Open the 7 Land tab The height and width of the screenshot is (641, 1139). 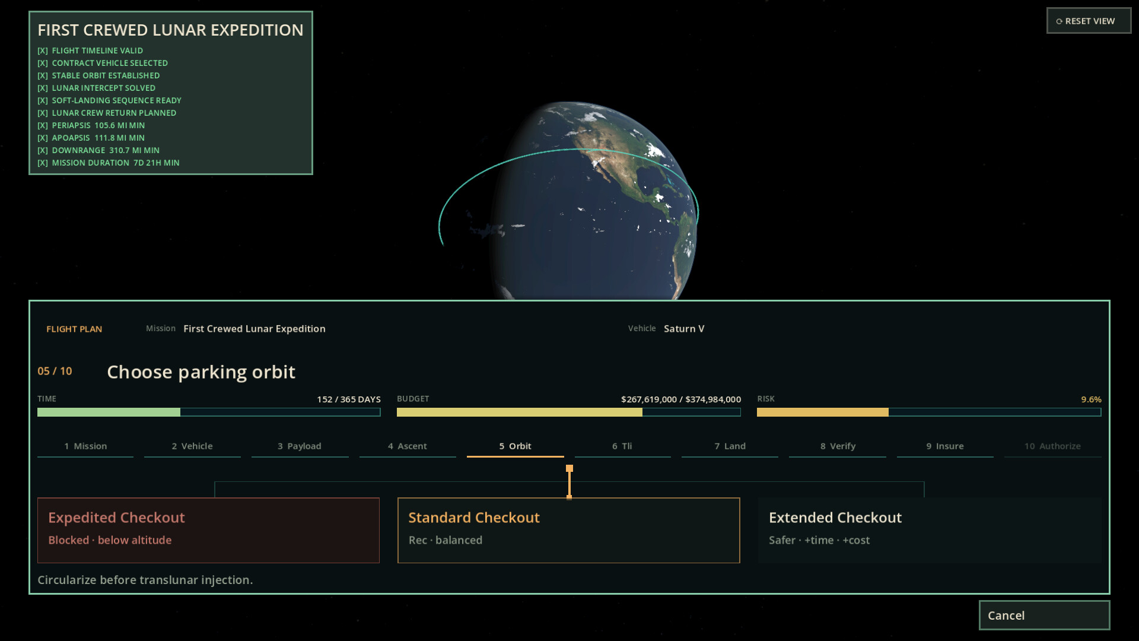click(x=730, y=446)
